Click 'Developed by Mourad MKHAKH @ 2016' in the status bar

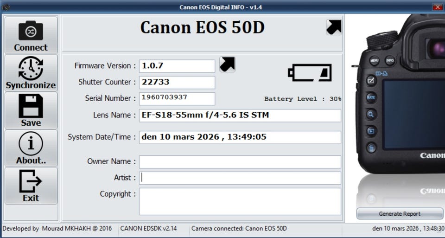coord(57,228)
